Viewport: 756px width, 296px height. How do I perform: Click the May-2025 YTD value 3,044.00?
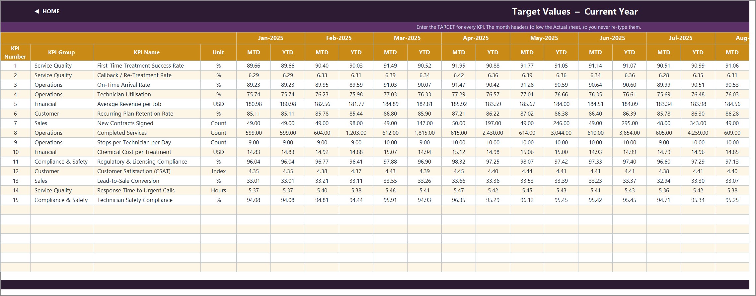(561, 133)
